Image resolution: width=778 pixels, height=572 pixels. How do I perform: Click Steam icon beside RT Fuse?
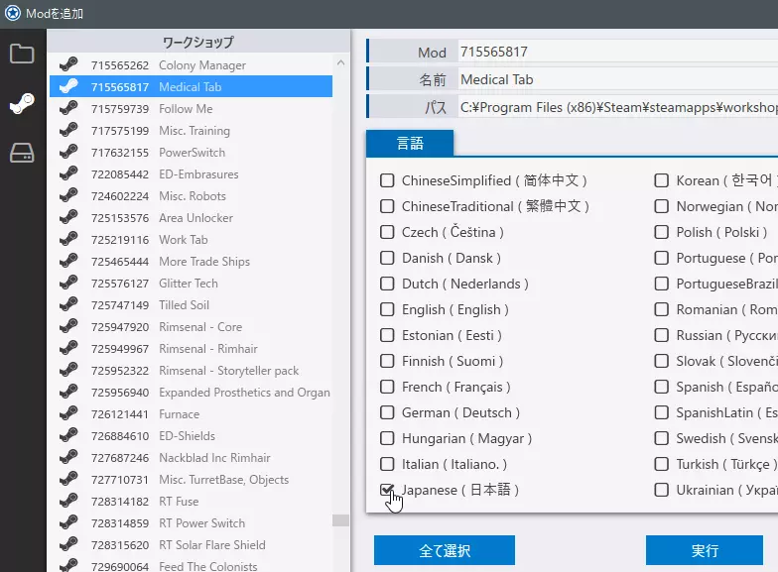(68, 502)
